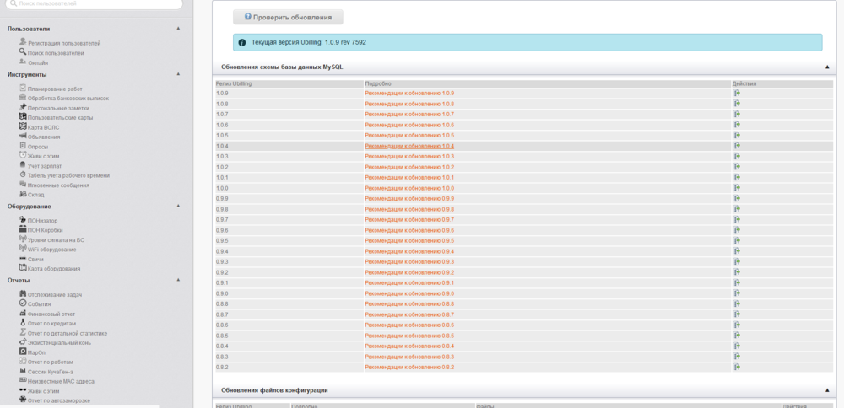Click the MapOn report icon
844x408 pixels.
(x=22, y=352)
